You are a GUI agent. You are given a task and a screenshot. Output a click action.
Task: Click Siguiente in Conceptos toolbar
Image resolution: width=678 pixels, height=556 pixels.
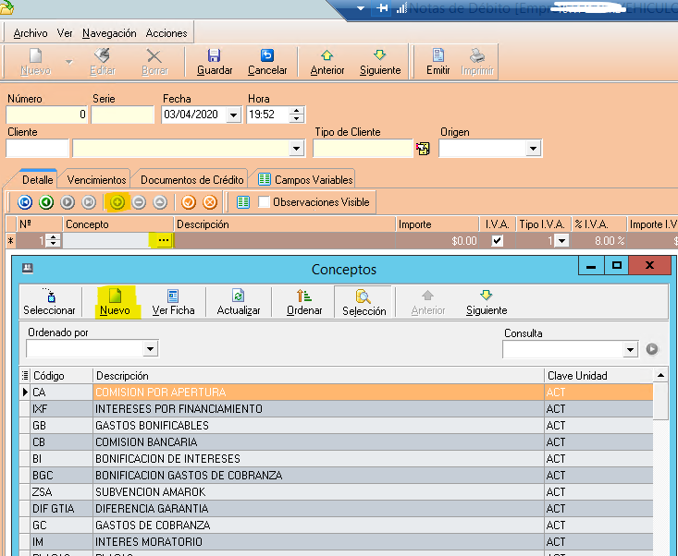(487, 302)
